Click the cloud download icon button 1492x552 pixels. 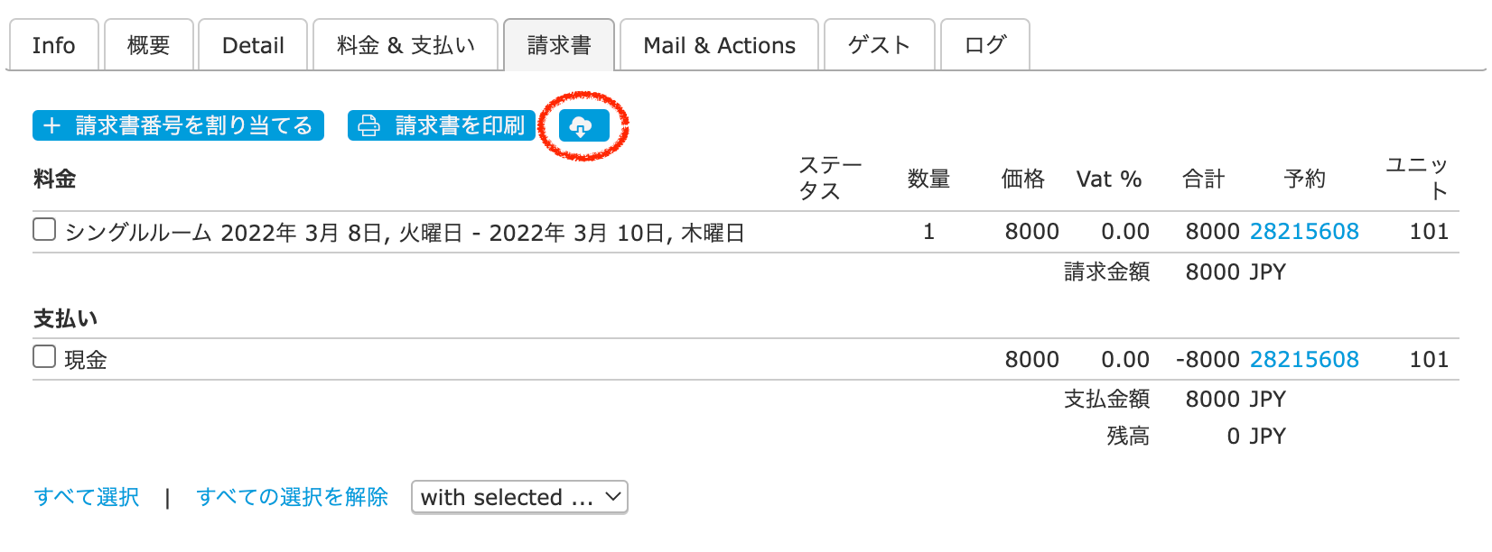pyautogui.click(x=583, y=126)
